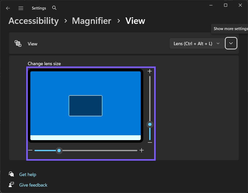The width and height of the screenshot is (248, 193).
Task: Click the vertical lens height slider thumb
Action: [150, 124]
